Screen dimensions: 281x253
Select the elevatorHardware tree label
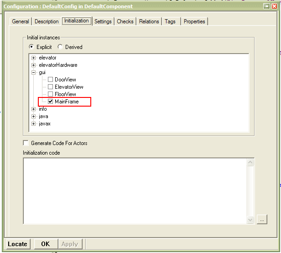click(58, 65)
